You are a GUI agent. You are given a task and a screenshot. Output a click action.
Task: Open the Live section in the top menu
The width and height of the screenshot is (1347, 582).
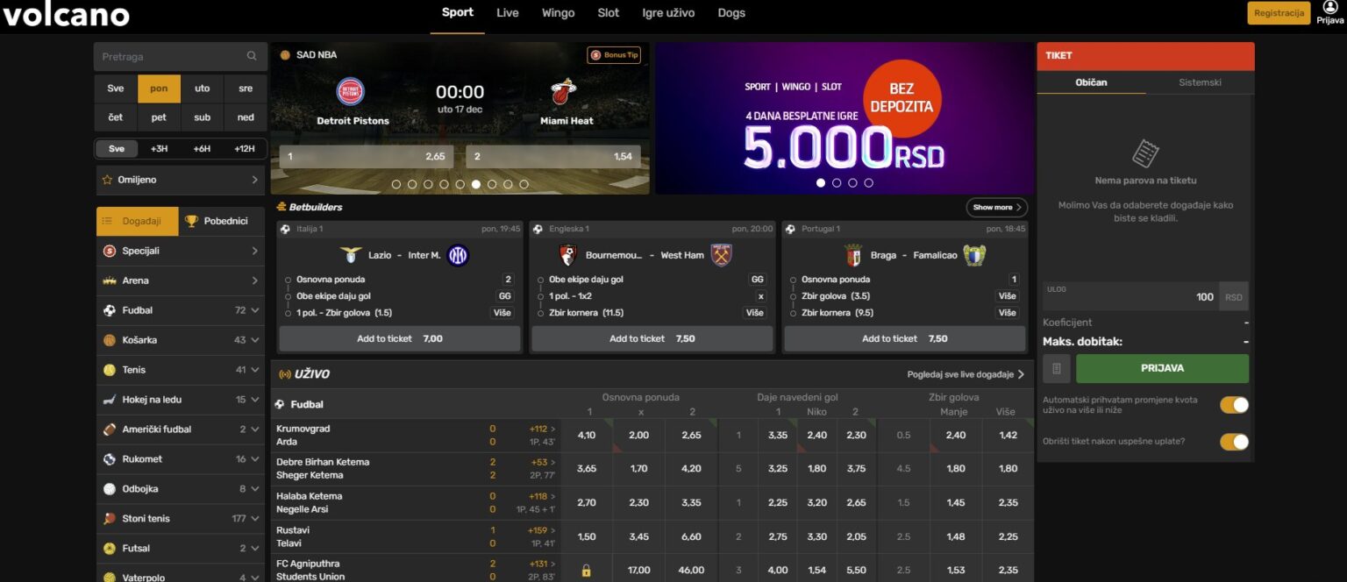pos(507,13)
